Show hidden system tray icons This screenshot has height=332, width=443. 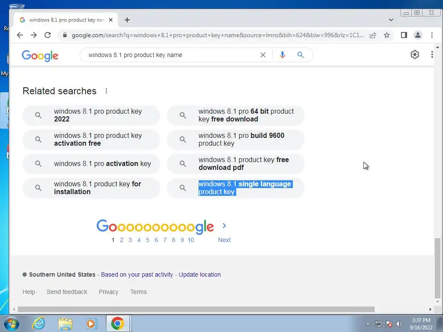[368, 324]
